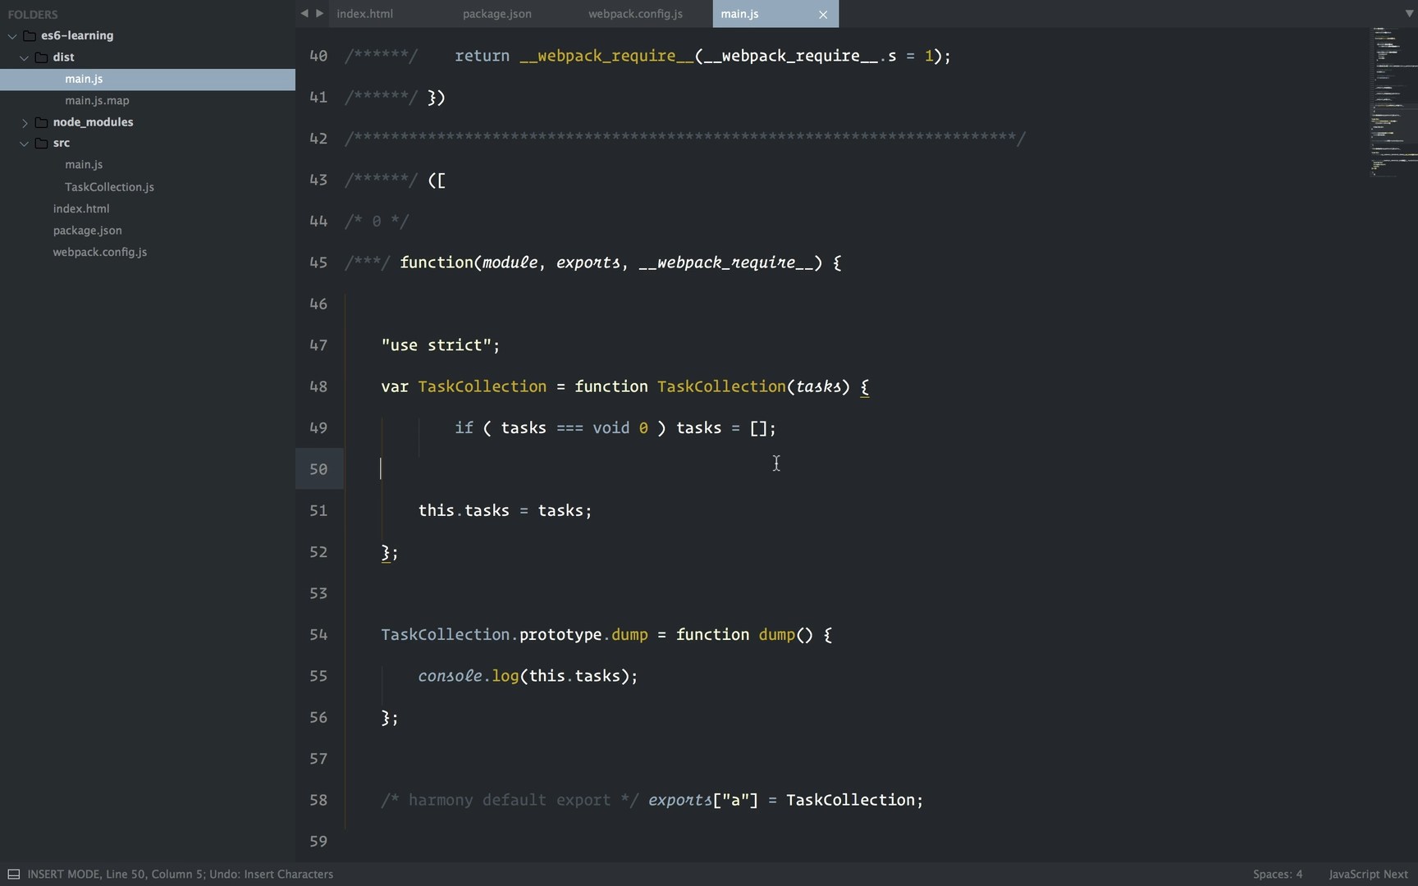
Task: Open main.js under the src folder
Action: point(84,164)
